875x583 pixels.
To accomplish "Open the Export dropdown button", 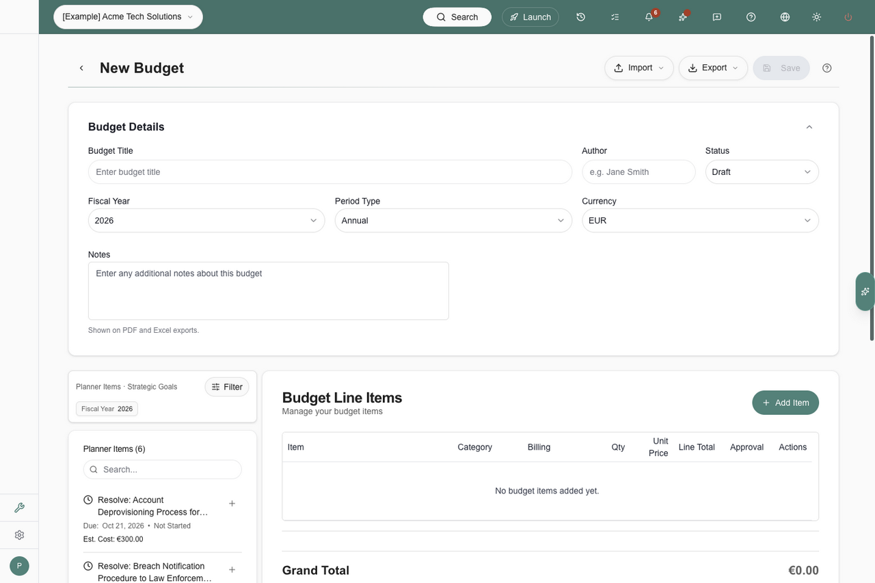I will coord(713,68).
